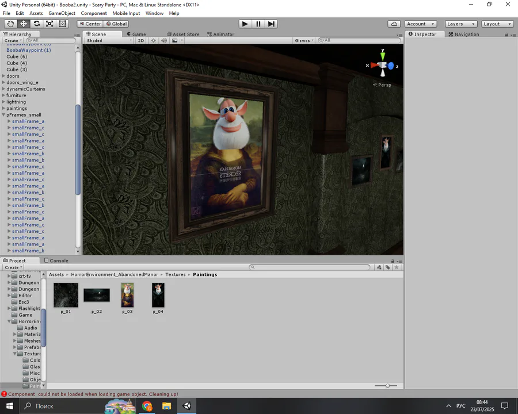The height and width of the screenshot is (414, 518).
Task: Toggle Global handle rotation
Action: tap(116, 24)
